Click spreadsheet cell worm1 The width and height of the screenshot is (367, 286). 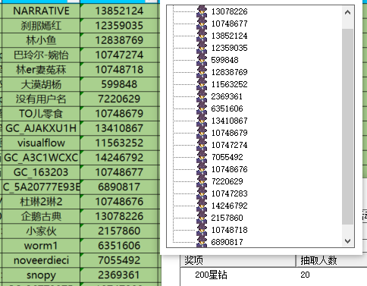click(x=41, y=246)
